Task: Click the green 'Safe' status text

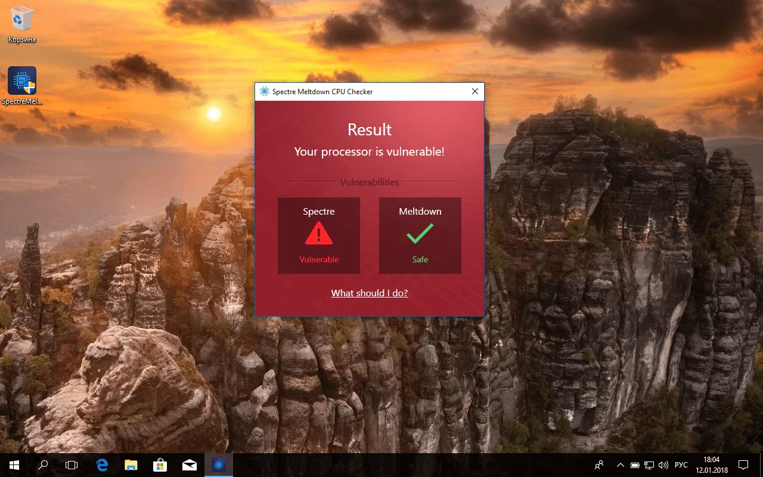Action: point(420,259)
